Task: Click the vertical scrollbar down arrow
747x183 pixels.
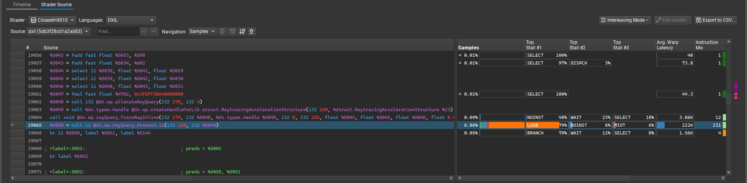Action: coord(729,173)
